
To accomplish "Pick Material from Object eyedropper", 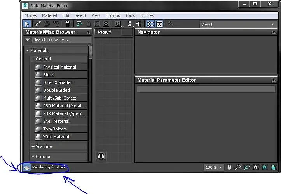I will (x=38, y=24).
